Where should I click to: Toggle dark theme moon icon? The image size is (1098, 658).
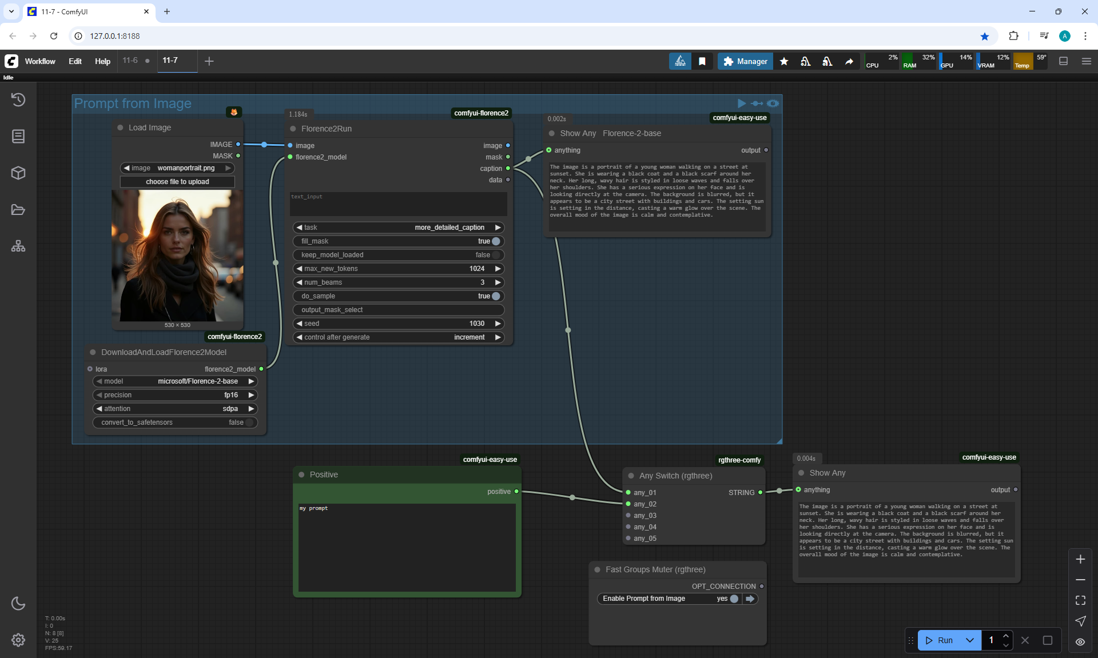coord(18,603)
